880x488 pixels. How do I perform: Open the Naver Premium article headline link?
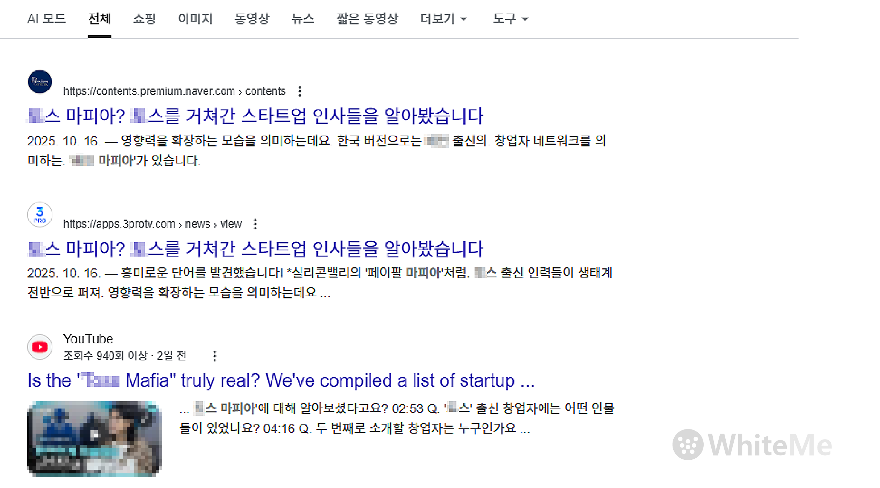[256, 116]
